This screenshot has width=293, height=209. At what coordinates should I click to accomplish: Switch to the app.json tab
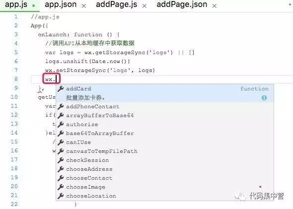click(61, 4)
